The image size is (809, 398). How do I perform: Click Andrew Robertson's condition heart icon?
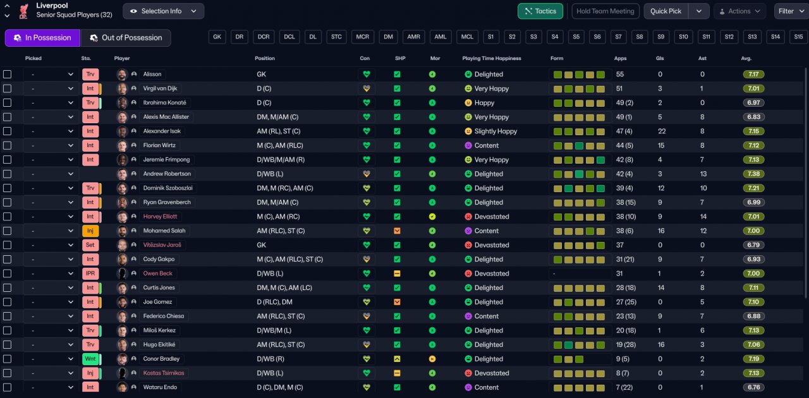pyautogui.click(x=365, y=174)
